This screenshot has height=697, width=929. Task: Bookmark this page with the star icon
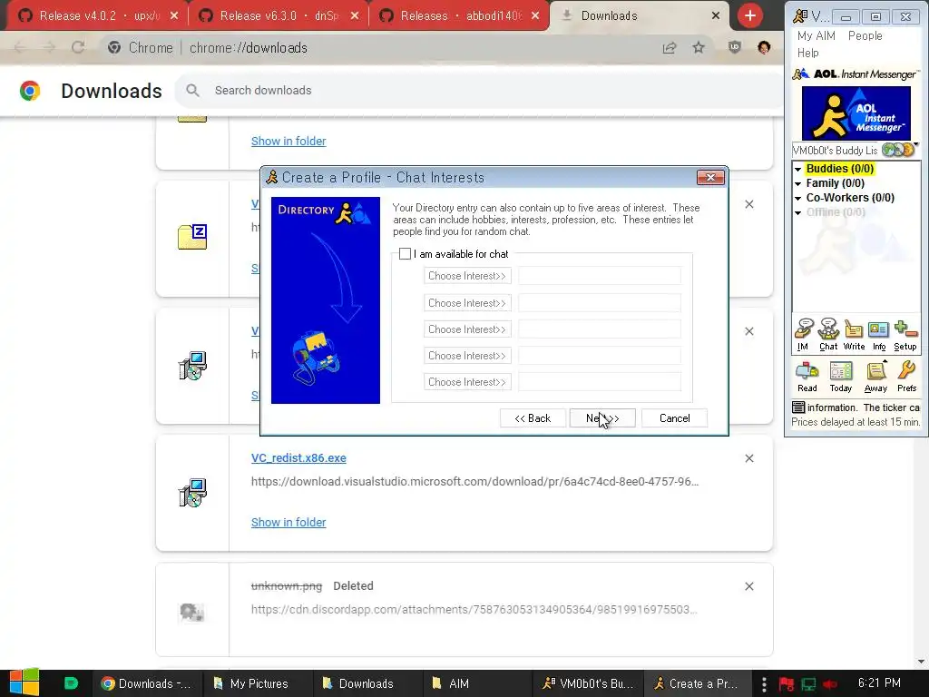tap(699, 47)
